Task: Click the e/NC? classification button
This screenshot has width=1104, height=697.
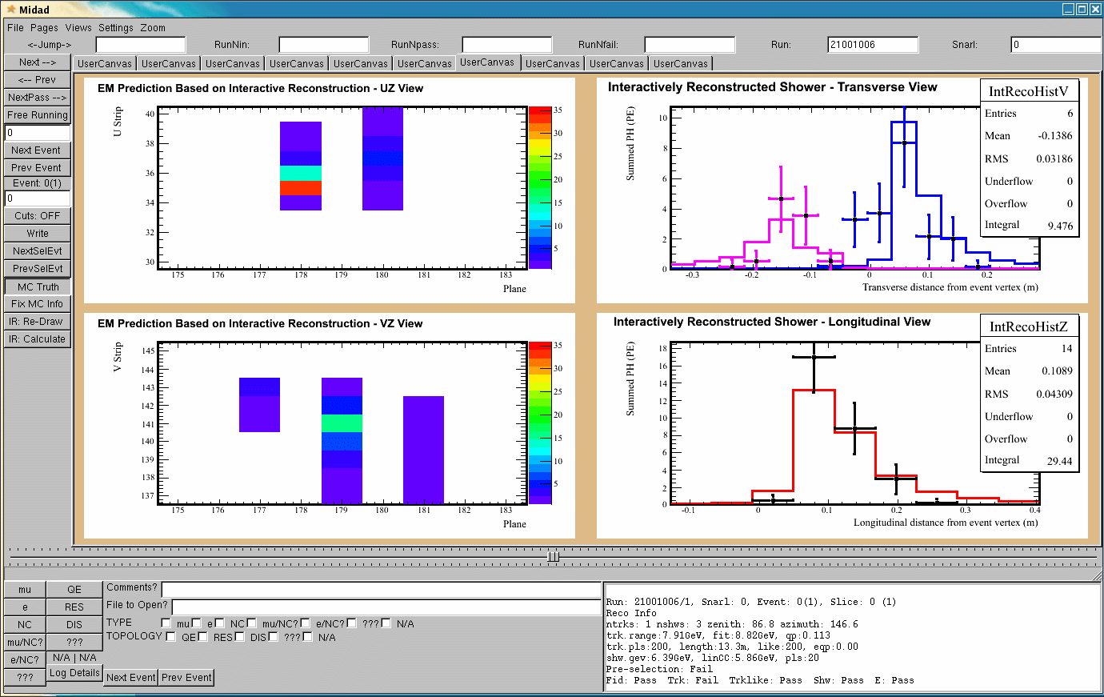Action: 25,660
